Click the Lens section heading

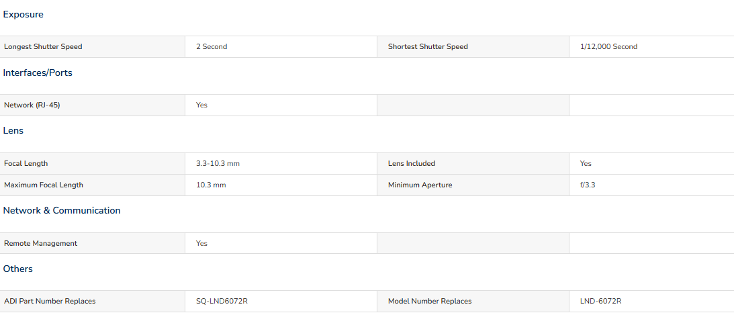coord(13,131)
